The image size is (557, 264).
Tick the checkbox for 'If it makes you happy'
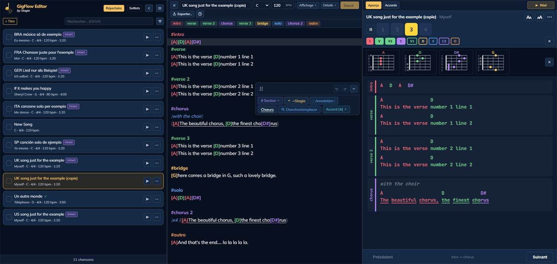coord(9,91)
